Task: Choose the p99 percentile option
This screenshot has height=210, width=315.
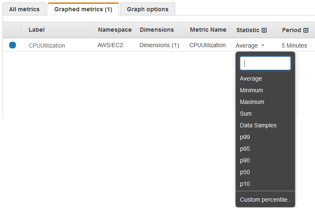Action: (245, 137)
